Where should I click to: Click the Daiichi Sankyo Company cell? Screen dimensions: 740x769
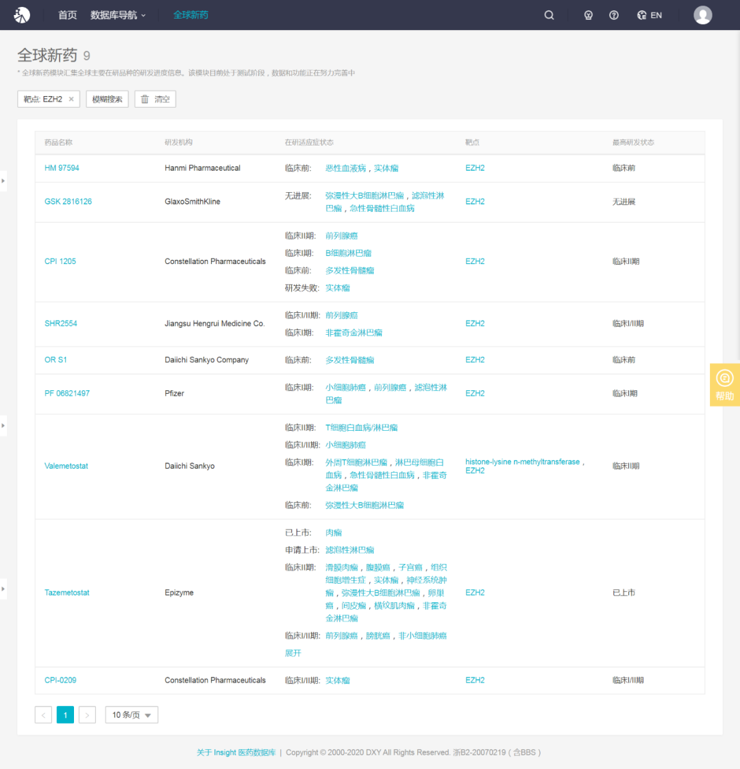[207, 360]
